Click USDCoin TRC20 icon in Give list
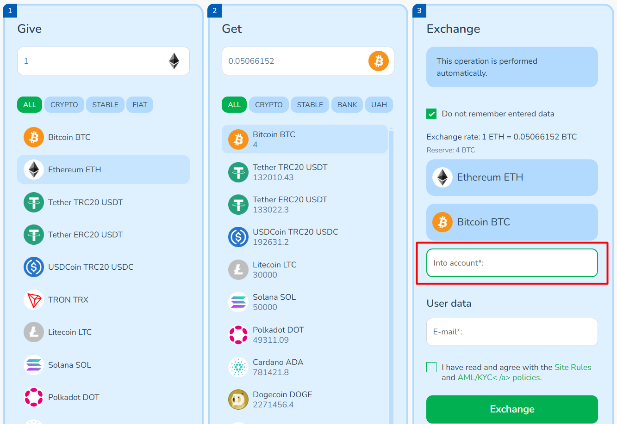Image resolution: width=617 pixels, height=424 pixels. 34,267
